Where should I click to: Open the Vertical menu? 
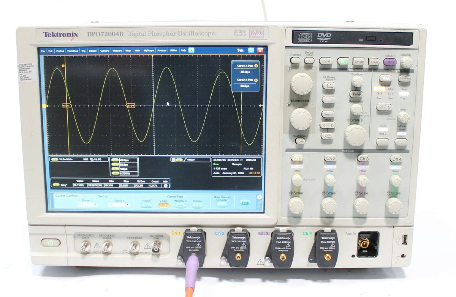coord(60,51)
